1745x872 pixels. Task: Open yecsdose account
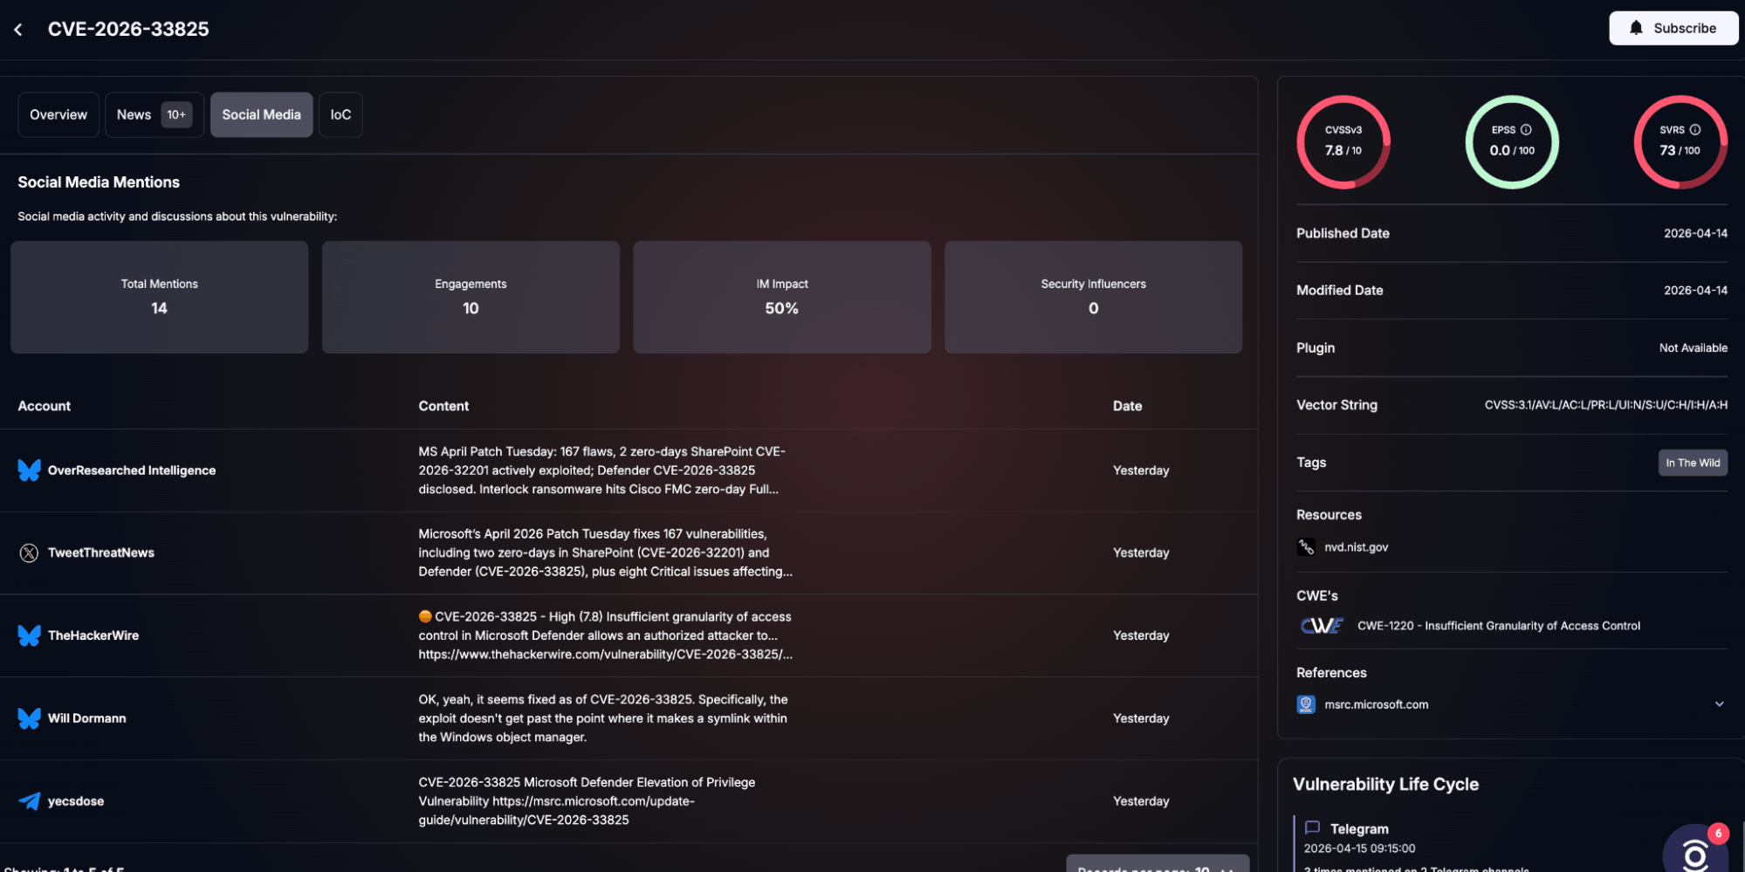(76, 801)
